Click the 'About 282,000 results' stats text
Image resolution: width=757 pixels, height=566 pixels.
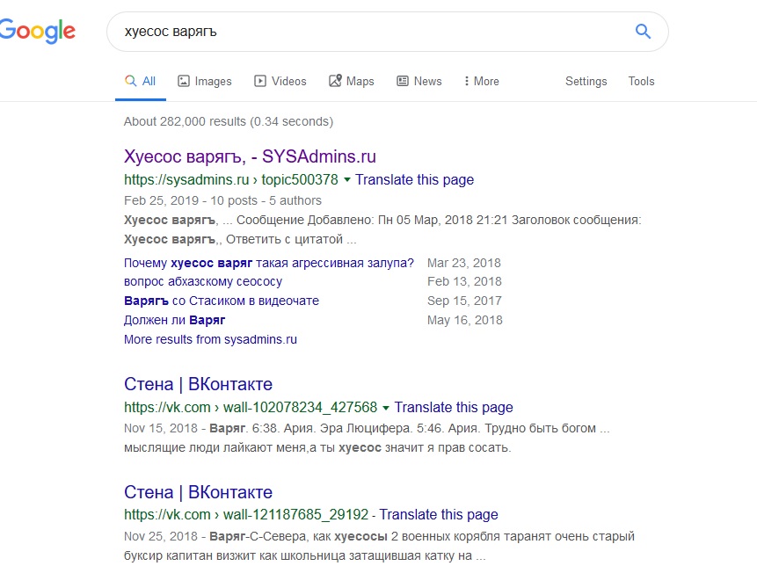229,121
